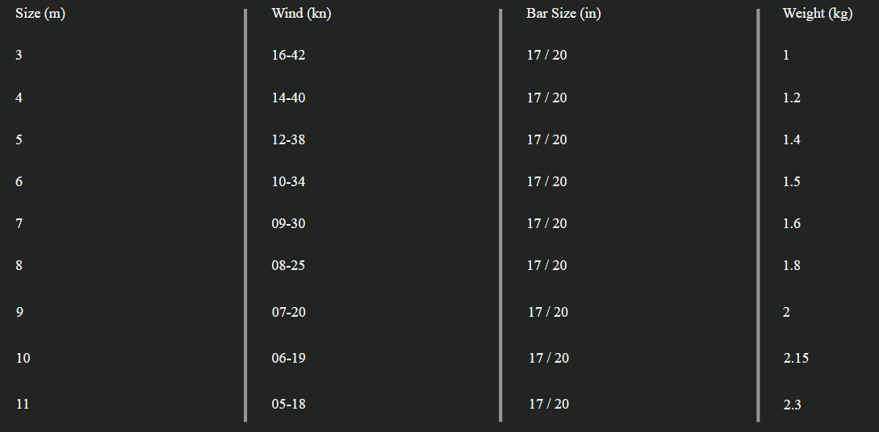The height and width of the screenshot is (432, 879).
Task: Click the 08-25 wind range value
Action: pos(288,265)
